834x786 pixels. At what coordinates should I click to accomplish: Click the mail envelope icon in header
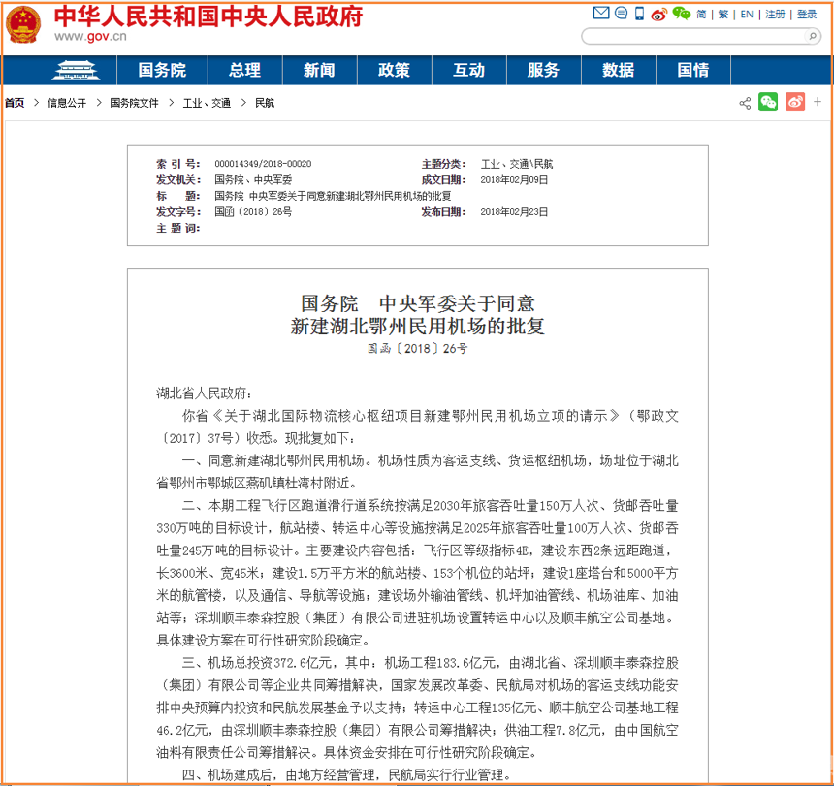[601, 13]
